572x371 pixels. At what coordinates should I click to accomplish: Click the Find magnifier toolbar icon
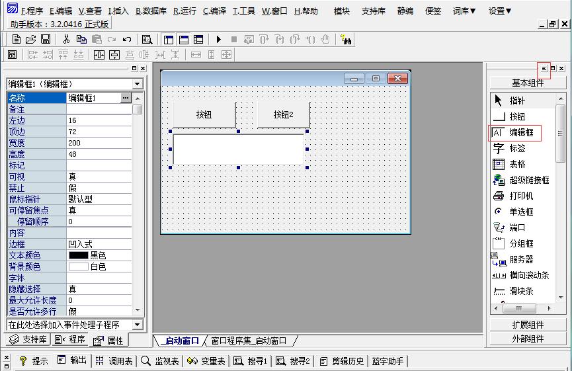pyautogui.click(x=147, y=40)
